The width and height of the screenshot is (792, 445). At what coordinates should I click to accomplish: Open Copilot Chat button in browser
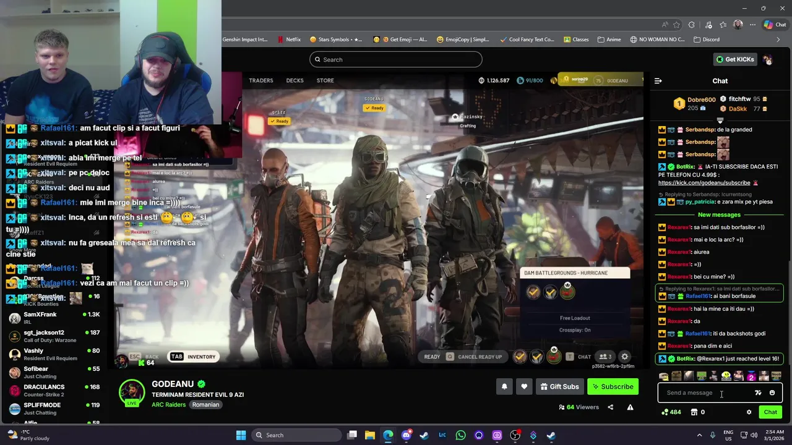tap(775, 25)
